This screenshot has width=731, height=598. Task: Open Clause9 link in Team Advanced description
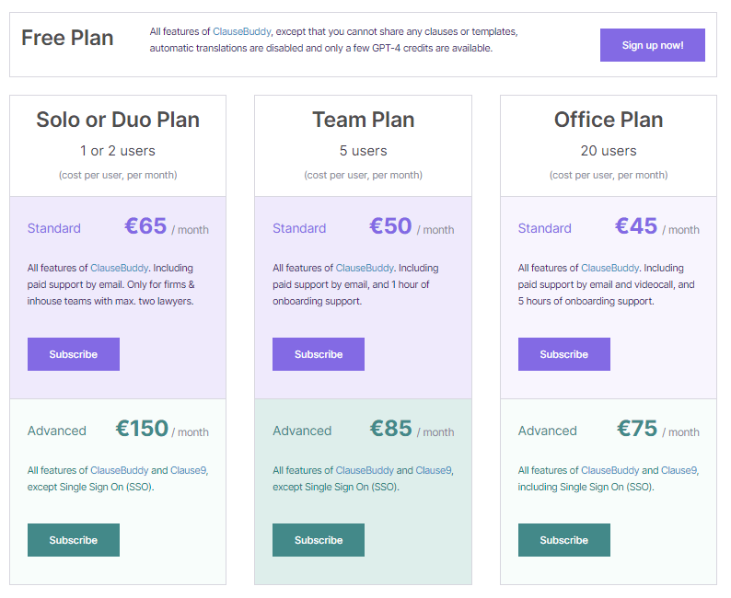[434, 470]
